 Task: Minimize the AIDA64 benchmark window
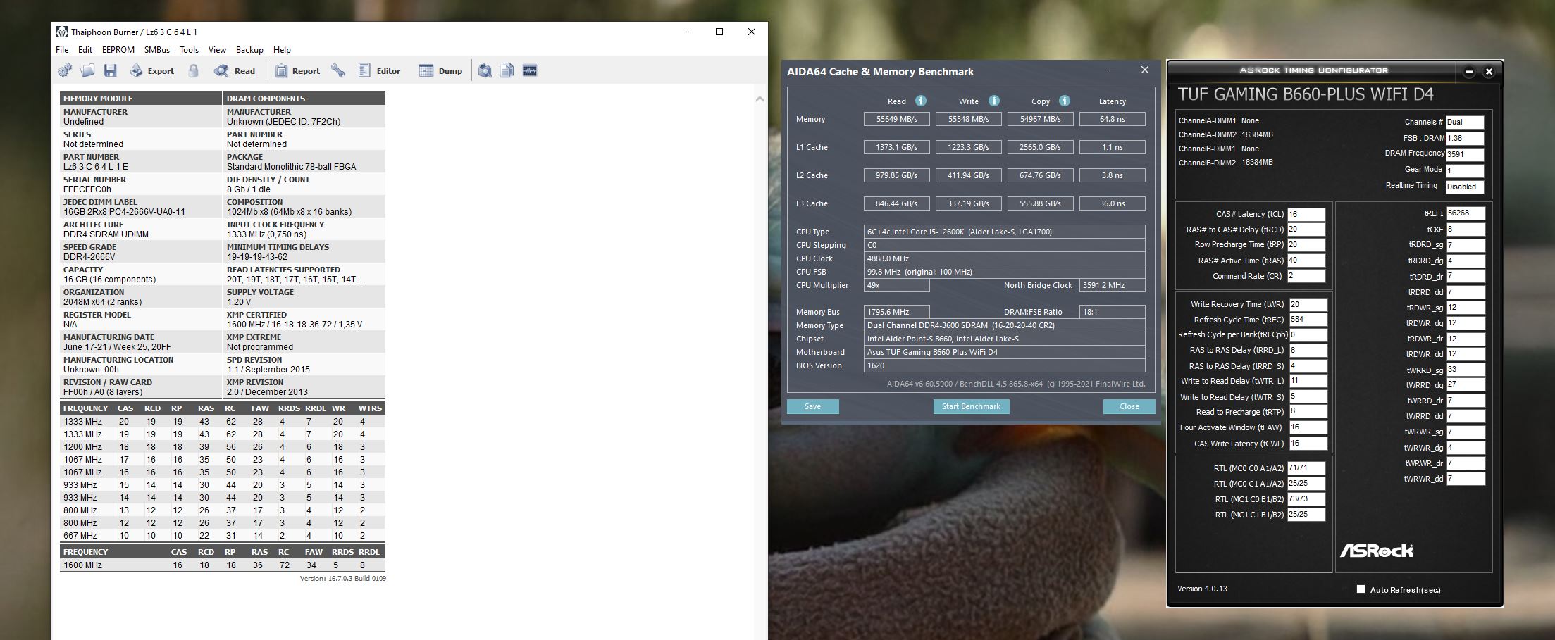(1113, 70)
